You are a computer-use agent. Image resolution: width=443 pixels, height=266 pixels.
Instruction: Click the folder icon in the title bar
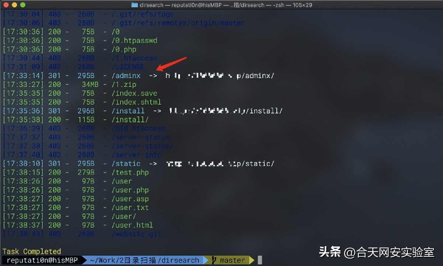(135, 5)
